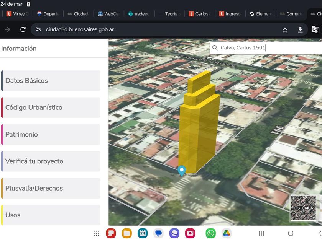This screenshot has height=241, width=322.
Task: Open the Usos section
Action: pyautogui.click(x=51, y=215)
